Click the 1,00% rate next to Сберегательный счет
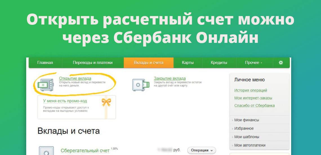 [x=114, y=149]
